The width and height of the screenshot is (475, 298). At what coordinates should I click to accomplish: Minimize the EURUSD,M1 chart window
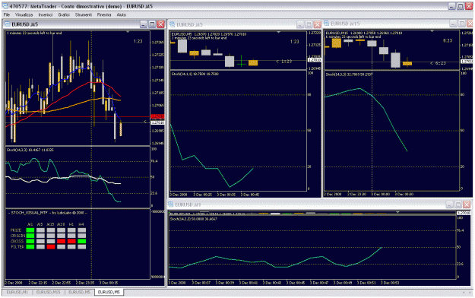pyautogui.click(x=450, y=204)
